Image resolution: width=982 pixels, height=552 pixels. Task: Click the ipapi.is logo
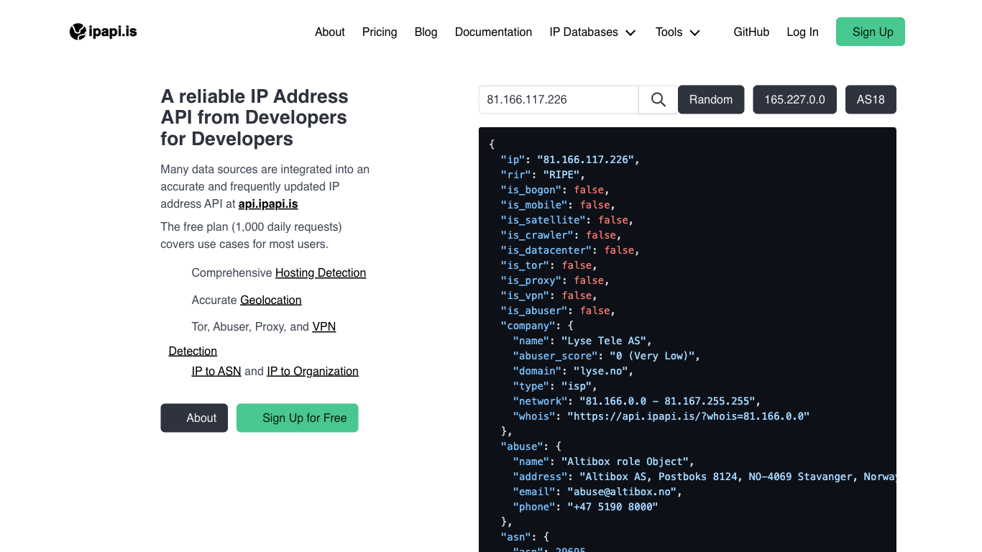[x=103, y=32]
